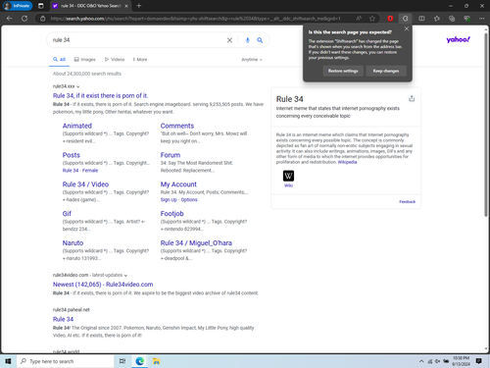
Task: Clear the search box with X icon
Action: click(x=229, y=40)
